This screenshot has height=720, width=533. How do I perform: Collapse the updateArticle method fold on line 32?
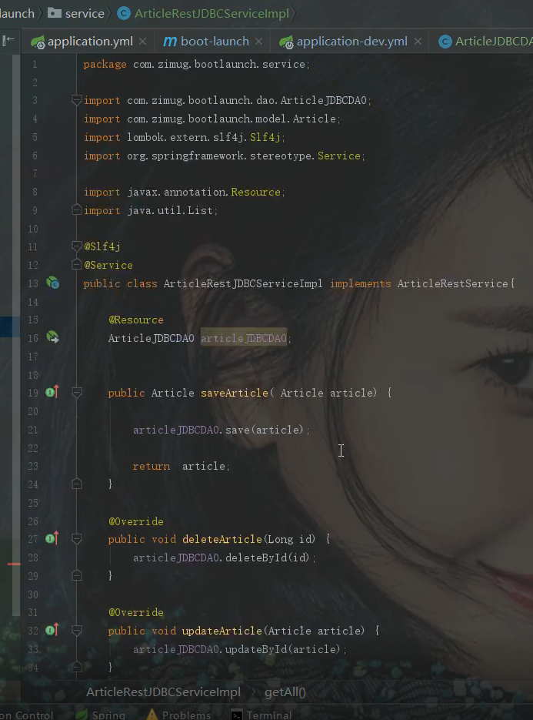[77, 631]
